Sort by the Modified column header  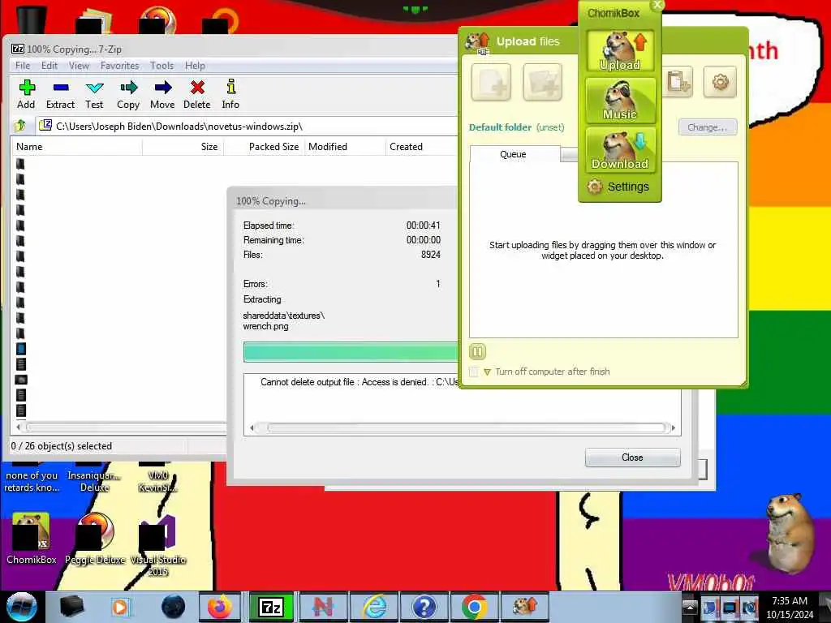(x=345, y=147)
